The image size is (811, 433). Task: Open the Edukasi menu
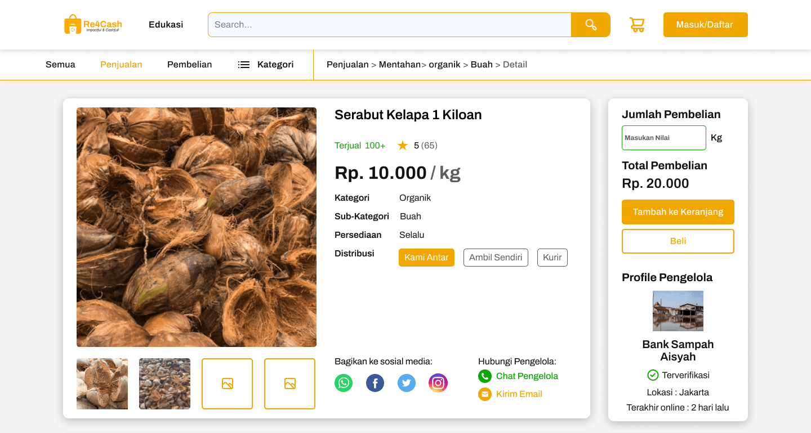click(x=166, y=24)
